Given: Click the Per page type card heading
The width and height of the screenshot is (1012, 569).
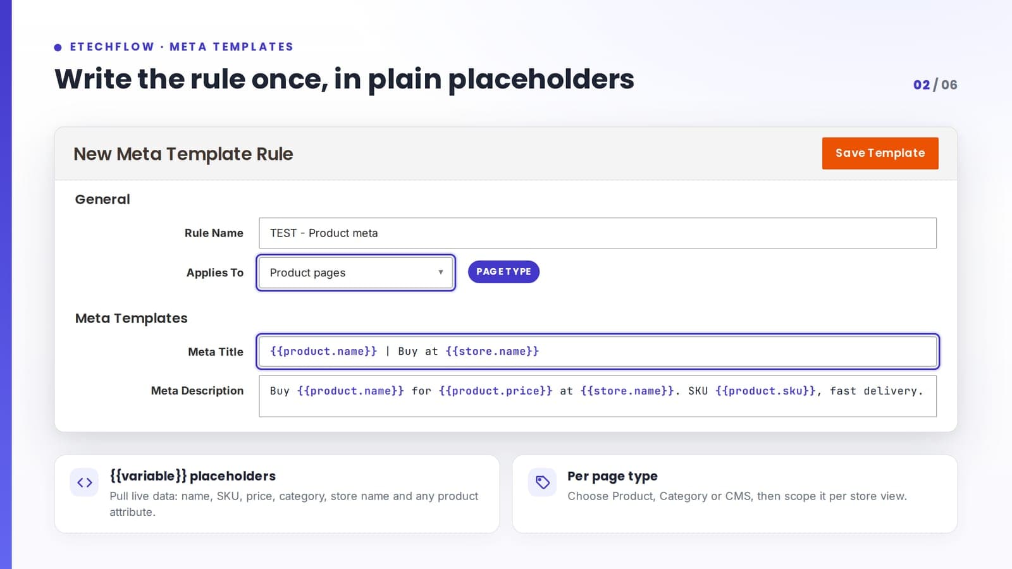Looking at the screenshot, I should (x=612, y=476).
